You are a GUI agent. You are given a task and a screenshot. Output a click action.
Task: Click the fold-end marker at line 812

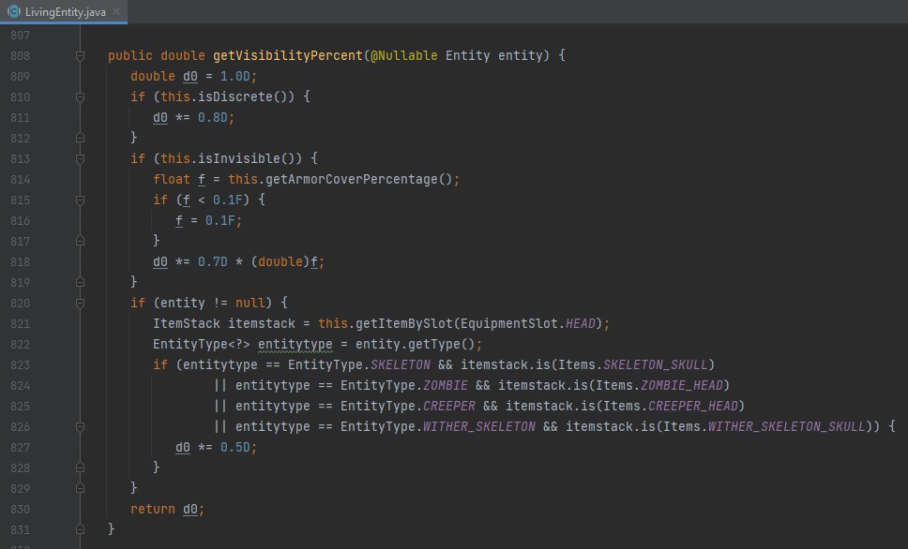coord(80,139)
